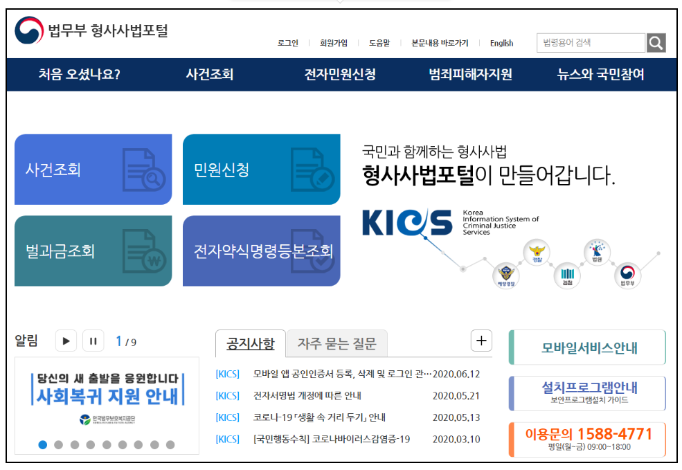
Task: Open the 로그인 link
Action: [287, 43]
